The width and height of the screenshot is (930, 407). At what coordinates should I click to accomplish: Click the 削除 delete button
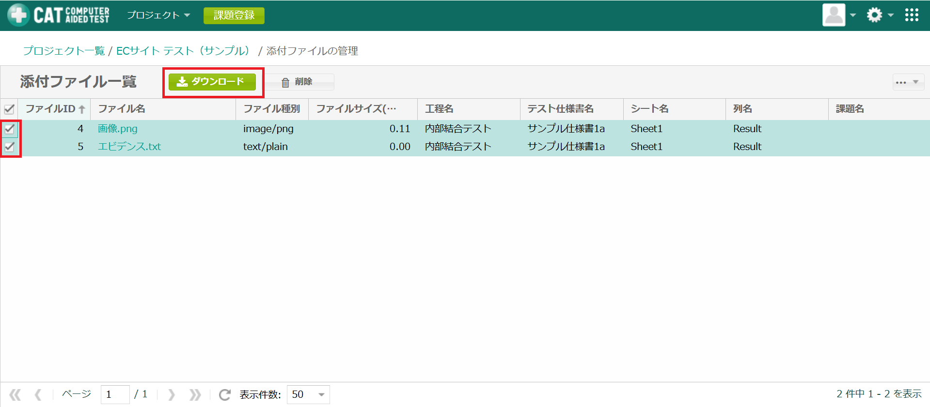(299, 82)
